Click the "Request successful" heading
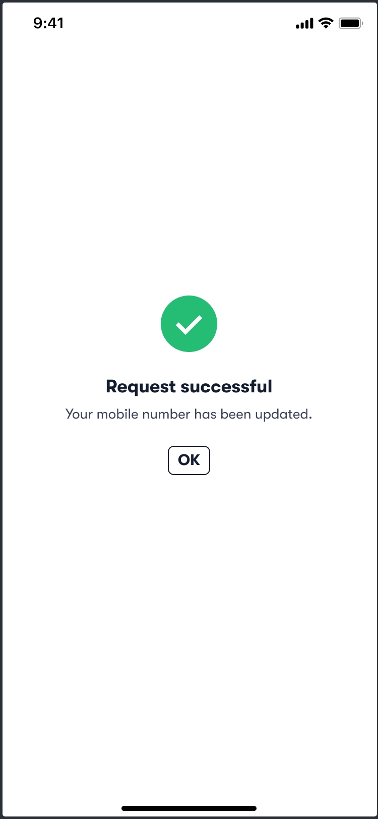 [189, 387]
